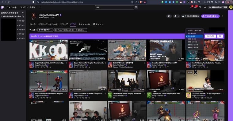The width and height of the screenshot is (233, 121).
Task: Open the whispers chat bubble icon
Action: (x=200, y=7)
